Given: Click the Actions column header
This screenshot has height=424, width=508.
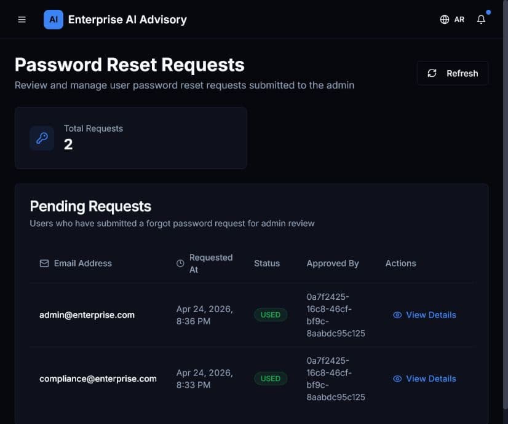Looking at the screenshot, I should click(x=401, y=264).
